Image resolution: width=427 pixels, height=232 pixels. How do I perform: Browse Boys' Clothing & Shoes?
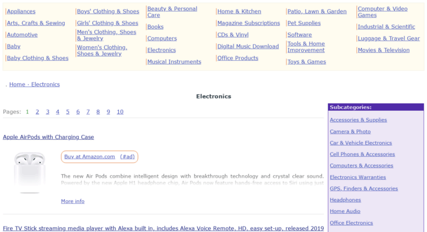108,12
